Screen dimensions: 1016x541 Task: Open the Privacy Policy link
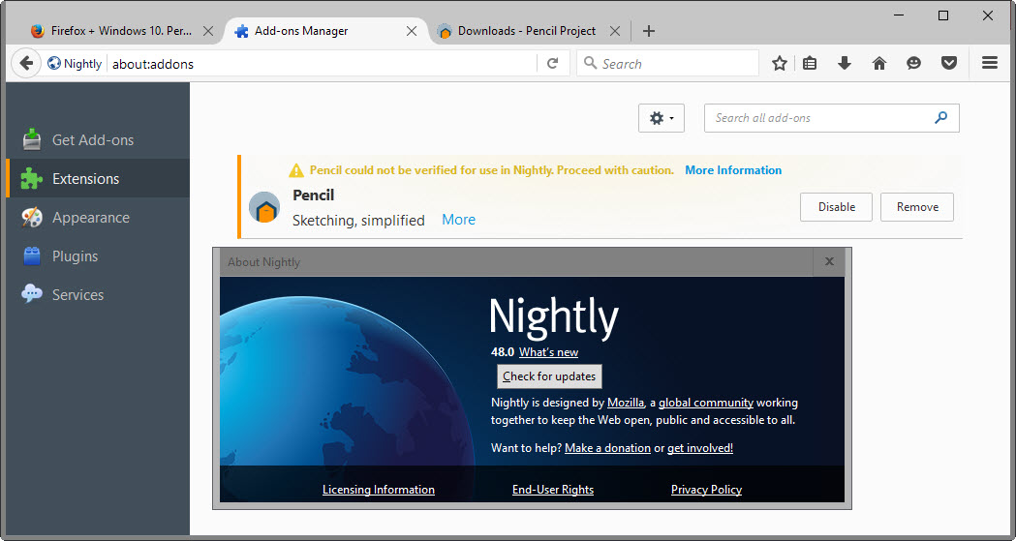coord(706,490)
